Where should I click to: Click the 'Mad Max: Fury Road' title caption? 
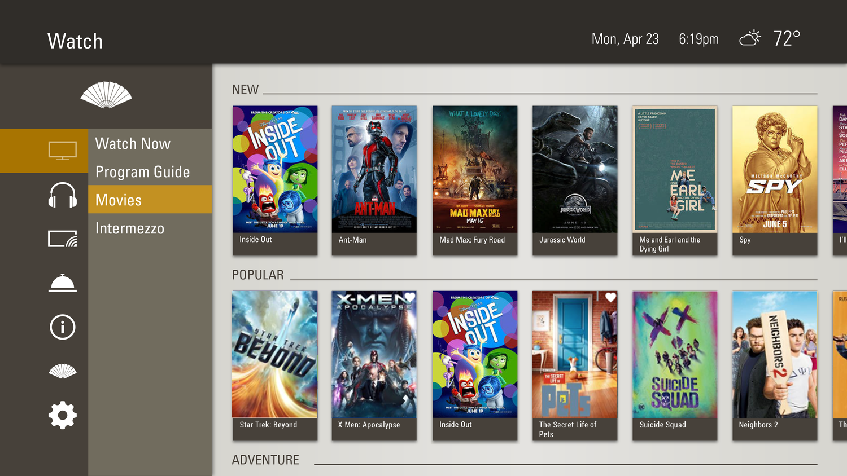(472, 240)
